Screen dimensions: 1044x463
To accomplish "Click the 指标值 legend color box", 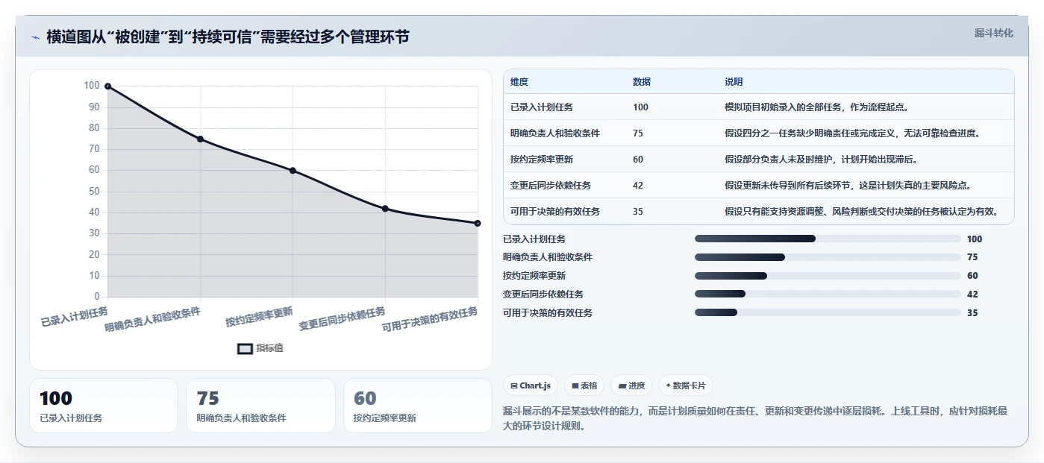I will pos(245,348).
